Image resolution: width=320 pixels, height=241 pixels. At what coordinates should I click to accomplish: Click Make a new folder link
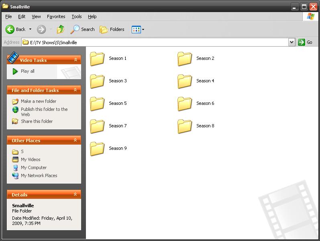(x=39, y=101)
